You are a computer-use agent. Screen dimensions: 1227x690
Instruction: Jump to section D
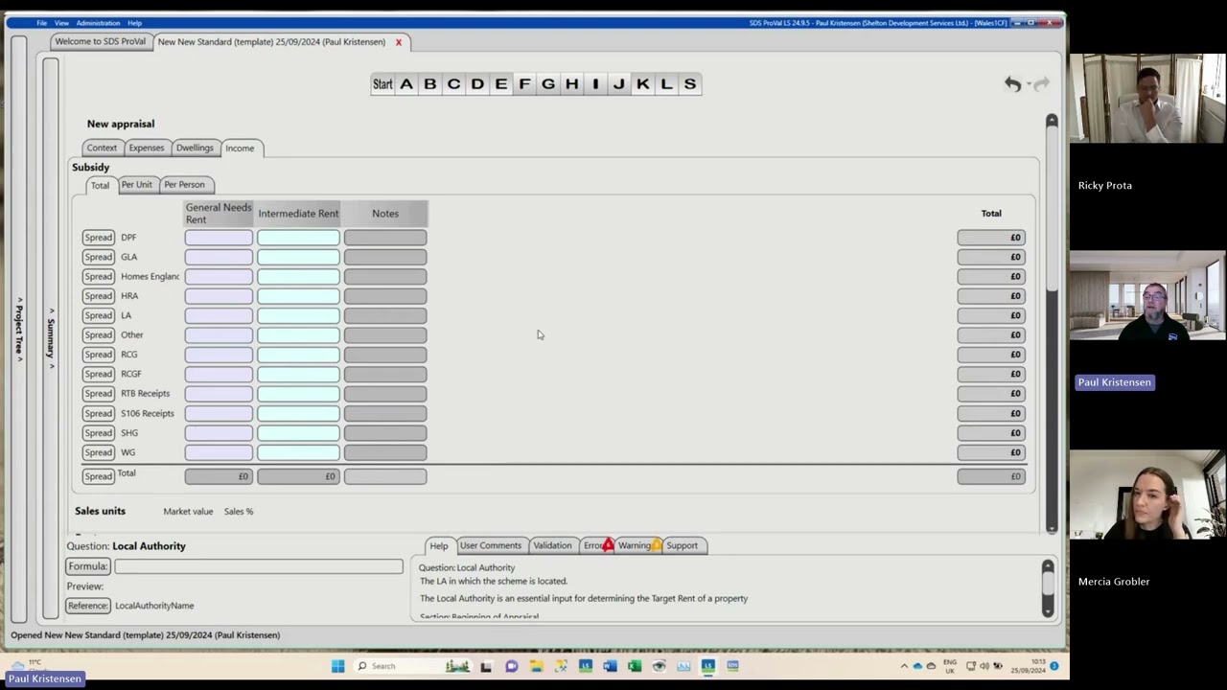click(x=477, y=84)
